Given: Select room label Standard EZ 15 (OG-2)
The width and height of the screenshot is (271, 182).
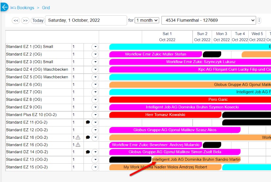Looking at the screenshot, I should 27,167.
